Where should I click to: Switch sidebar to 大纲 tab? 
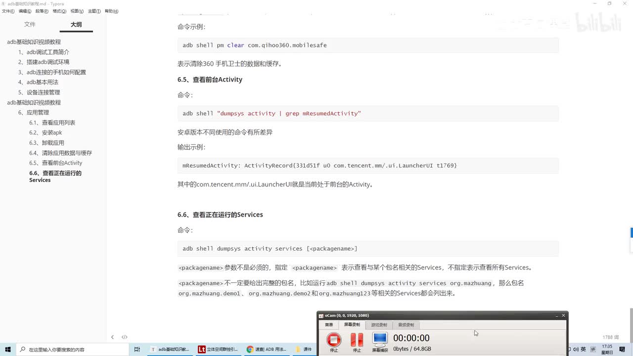[76, 24]
